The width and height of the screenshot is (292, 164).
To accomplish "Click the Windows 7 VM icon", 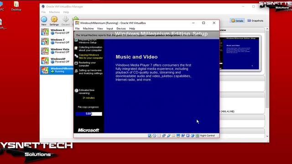I will [x=45, y=41].
